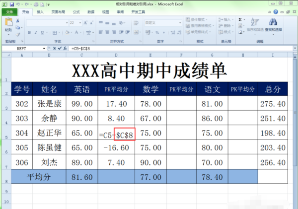
Task: Decrease indent in alignment group
Action: point(121,32)
